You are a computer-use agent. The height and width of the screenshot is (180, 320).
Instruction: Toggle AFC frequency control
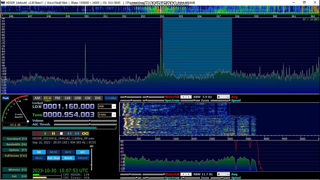[x=83, y=152]
